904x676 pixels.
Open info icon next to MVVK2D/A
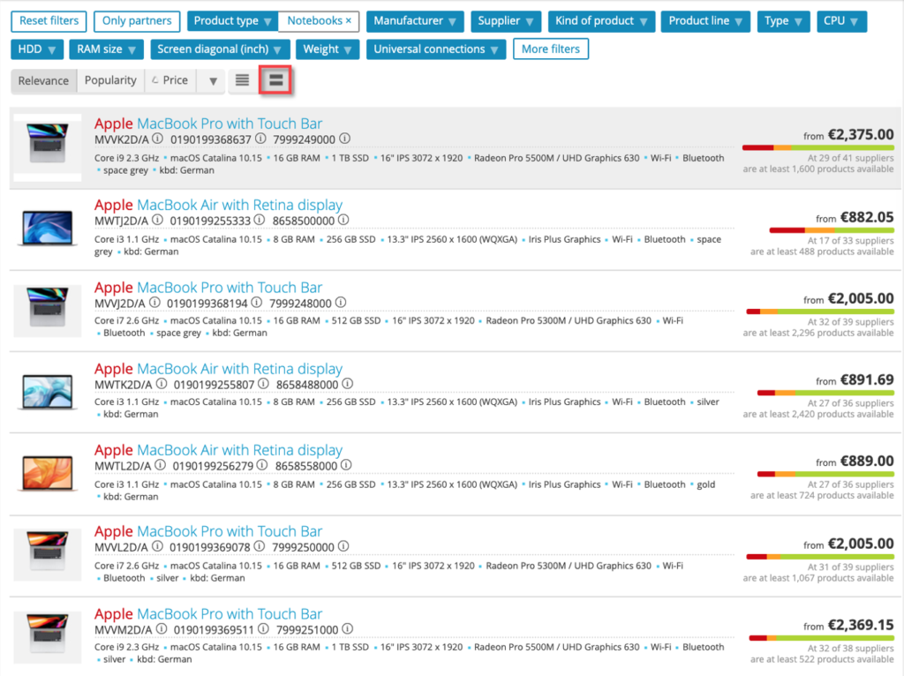coord(157,139)
